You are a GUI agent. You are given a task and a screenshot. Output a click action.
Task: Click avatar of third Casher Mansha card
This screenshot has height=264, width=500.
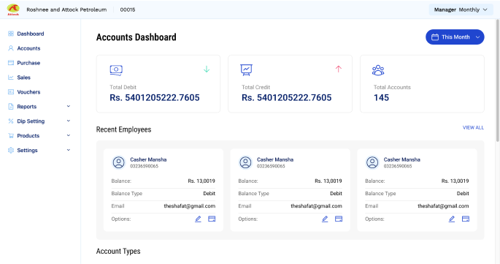coord(372,162)
